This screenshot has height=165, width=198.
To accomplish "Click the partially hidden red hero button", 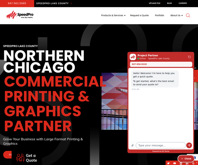I will [x=7, y=154].
